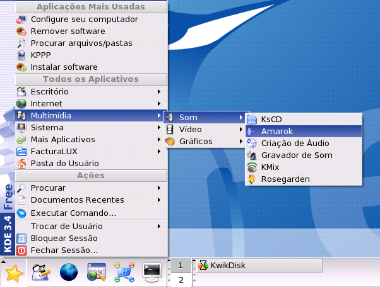The height and width of the screenshot is (287, 380).
Task: Open the star menu button on the panel
Action: pyautogui.click(x=14, y=274)
